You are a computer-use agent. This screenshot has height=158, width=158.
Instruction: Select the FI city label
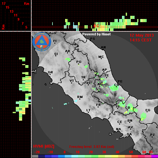pos(55,41)
